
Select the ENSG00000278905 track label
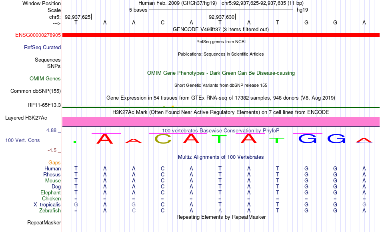coord(38,35)
